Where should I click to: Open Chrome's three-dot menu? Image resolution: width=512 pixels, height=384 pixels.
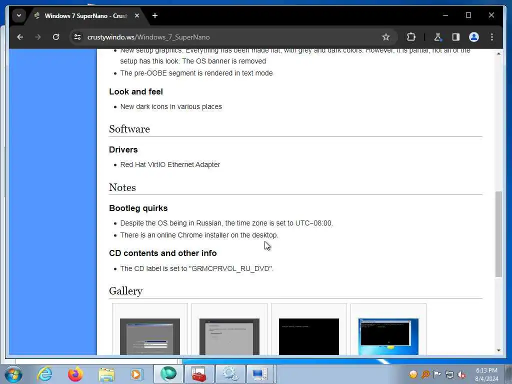click(492, 37)
